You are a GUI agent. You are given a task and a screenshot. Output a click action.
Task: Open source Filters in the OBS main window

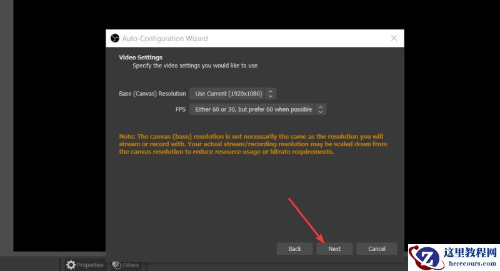click(126, 265)
